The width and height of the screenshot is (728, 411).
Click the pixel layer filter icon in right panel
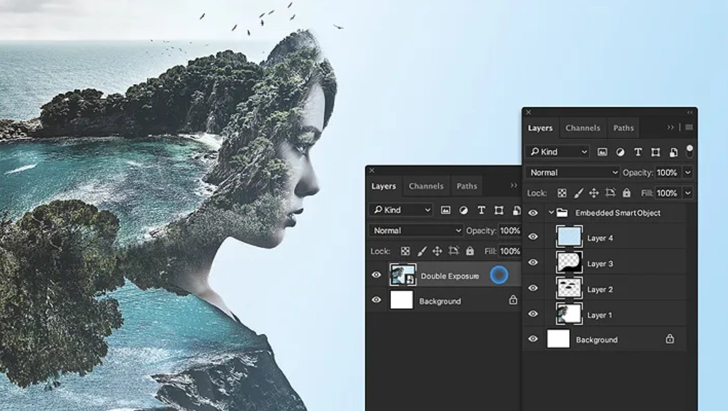pos(602,152)
